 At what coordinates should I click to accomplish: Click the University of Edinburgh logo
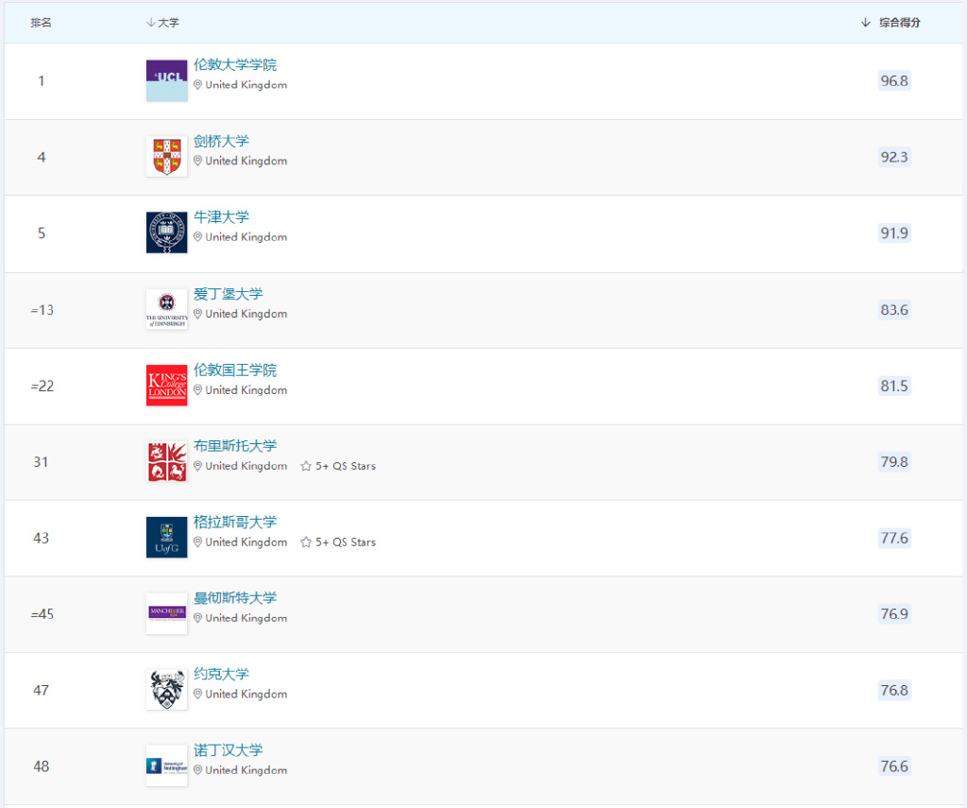166,309
